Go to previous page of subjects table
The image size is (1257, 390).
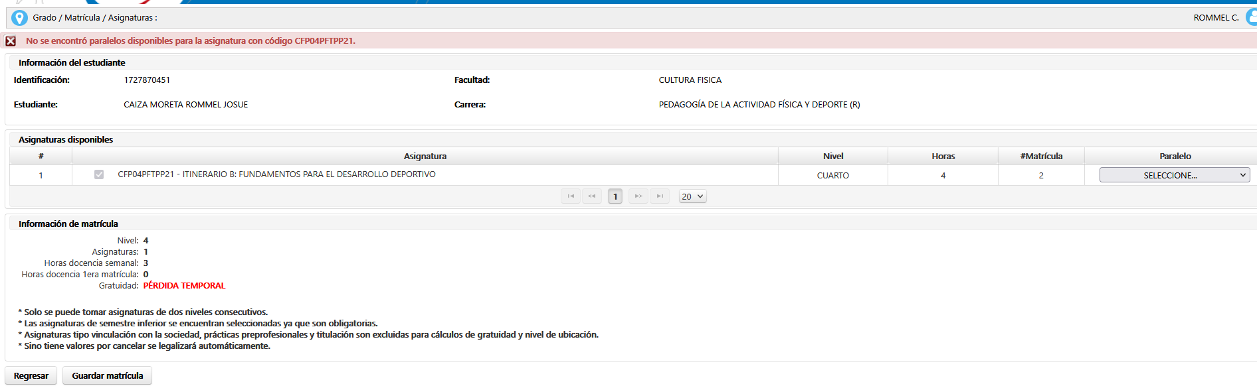click(x=592, y=196)
